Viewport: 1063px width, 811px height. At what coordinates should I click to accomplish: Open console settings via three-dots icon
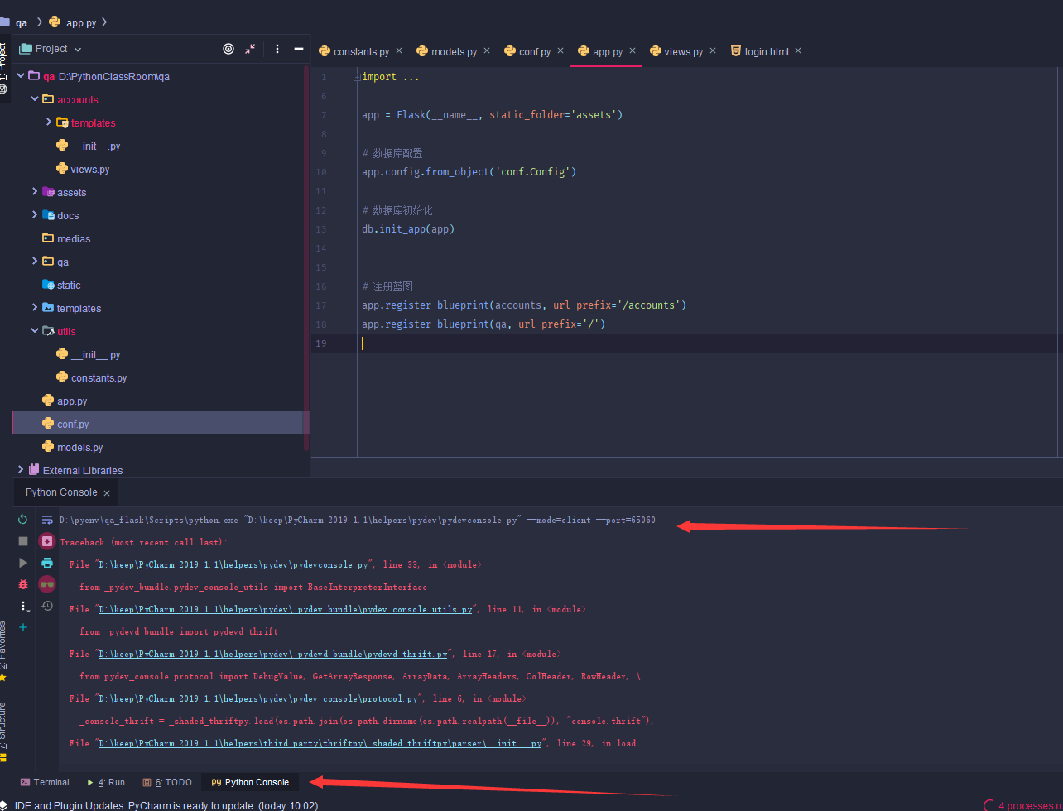pos(23,606)
